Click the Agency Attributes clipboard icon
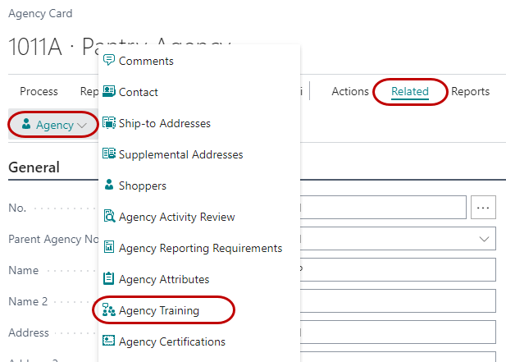 point(108,279)
